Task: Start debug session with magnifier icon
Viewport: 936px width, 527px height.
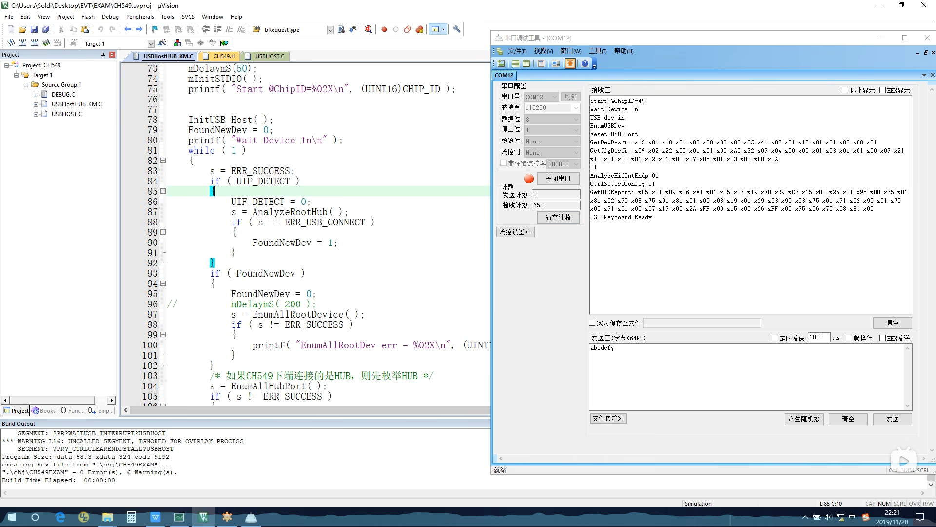Action: pos(369,30)
